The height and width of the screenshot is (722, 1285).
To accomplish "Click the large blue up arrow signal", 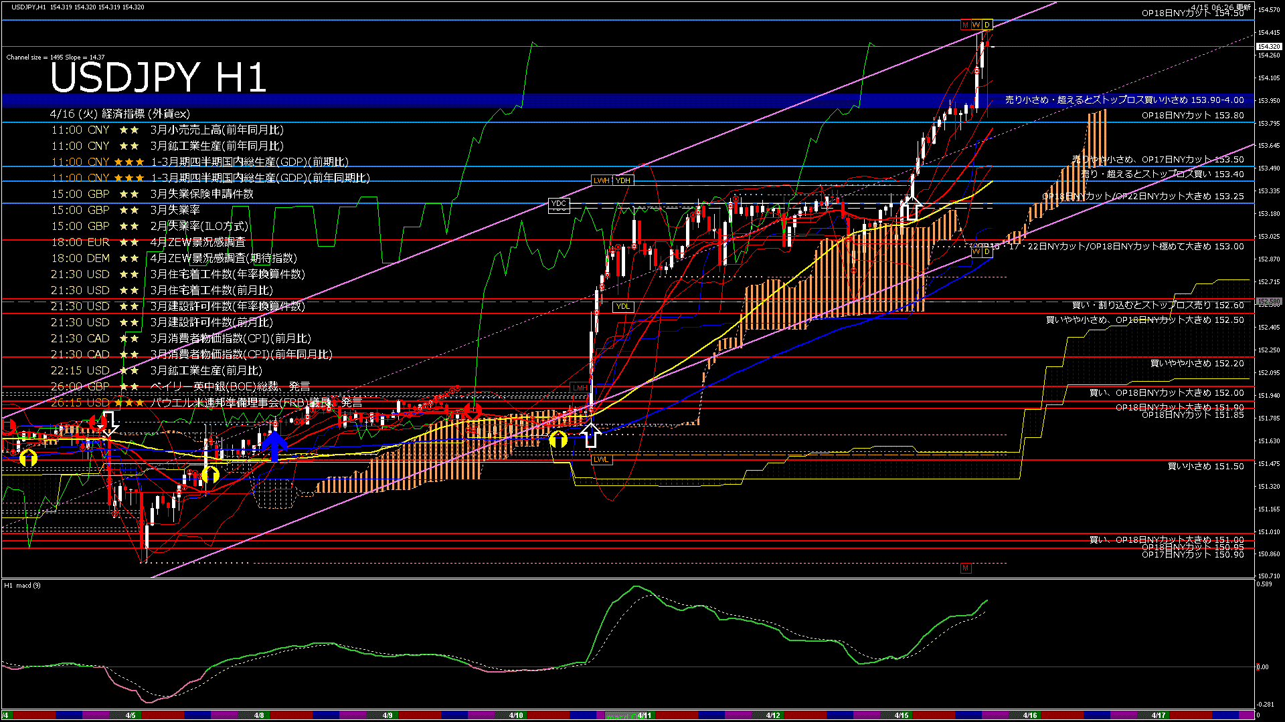I will tap(274, 445).
